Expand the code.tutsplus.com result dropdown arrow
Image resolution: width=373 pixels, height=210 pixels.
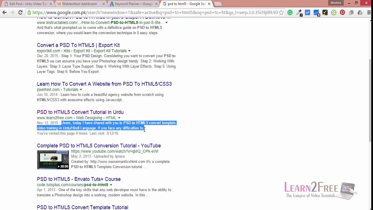click(x=111, y=185)
